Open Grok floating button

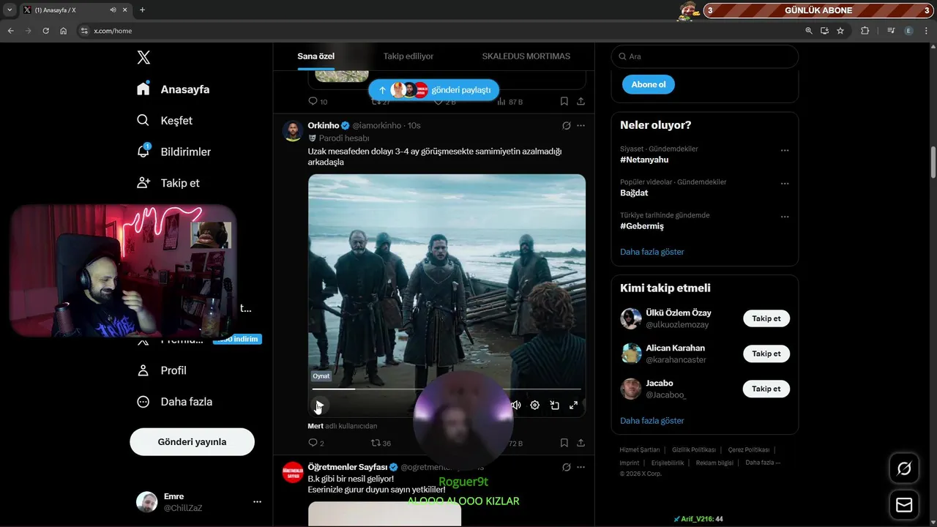pos(904,468)
